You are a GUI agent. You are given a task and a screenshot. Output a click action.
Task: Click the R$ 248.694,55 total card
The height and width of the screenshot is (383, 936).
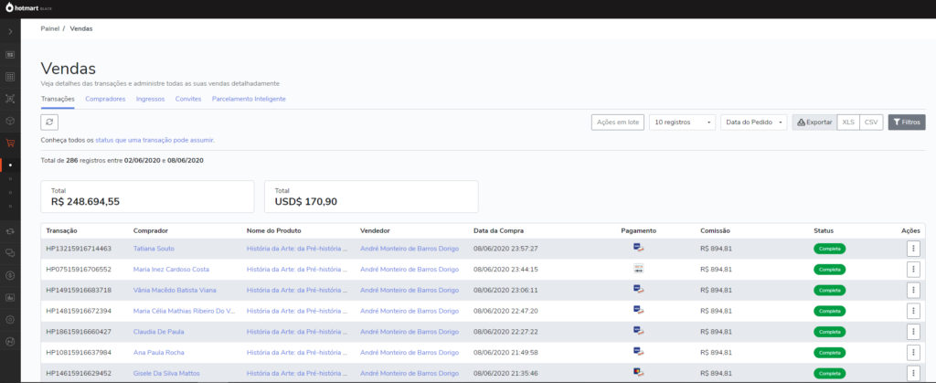click(x=147, y=197)
